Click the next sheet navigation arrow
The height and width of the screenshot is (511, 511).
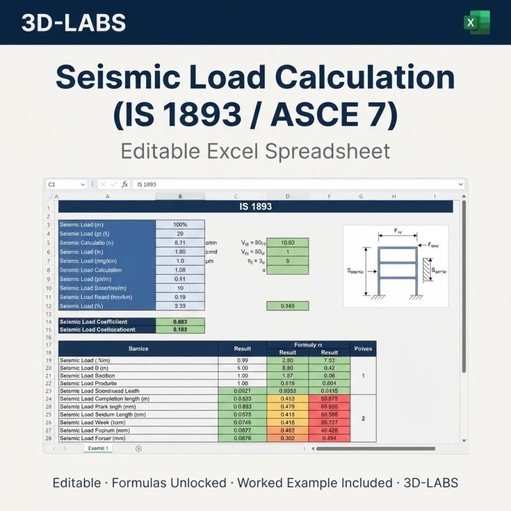[65, 449]
